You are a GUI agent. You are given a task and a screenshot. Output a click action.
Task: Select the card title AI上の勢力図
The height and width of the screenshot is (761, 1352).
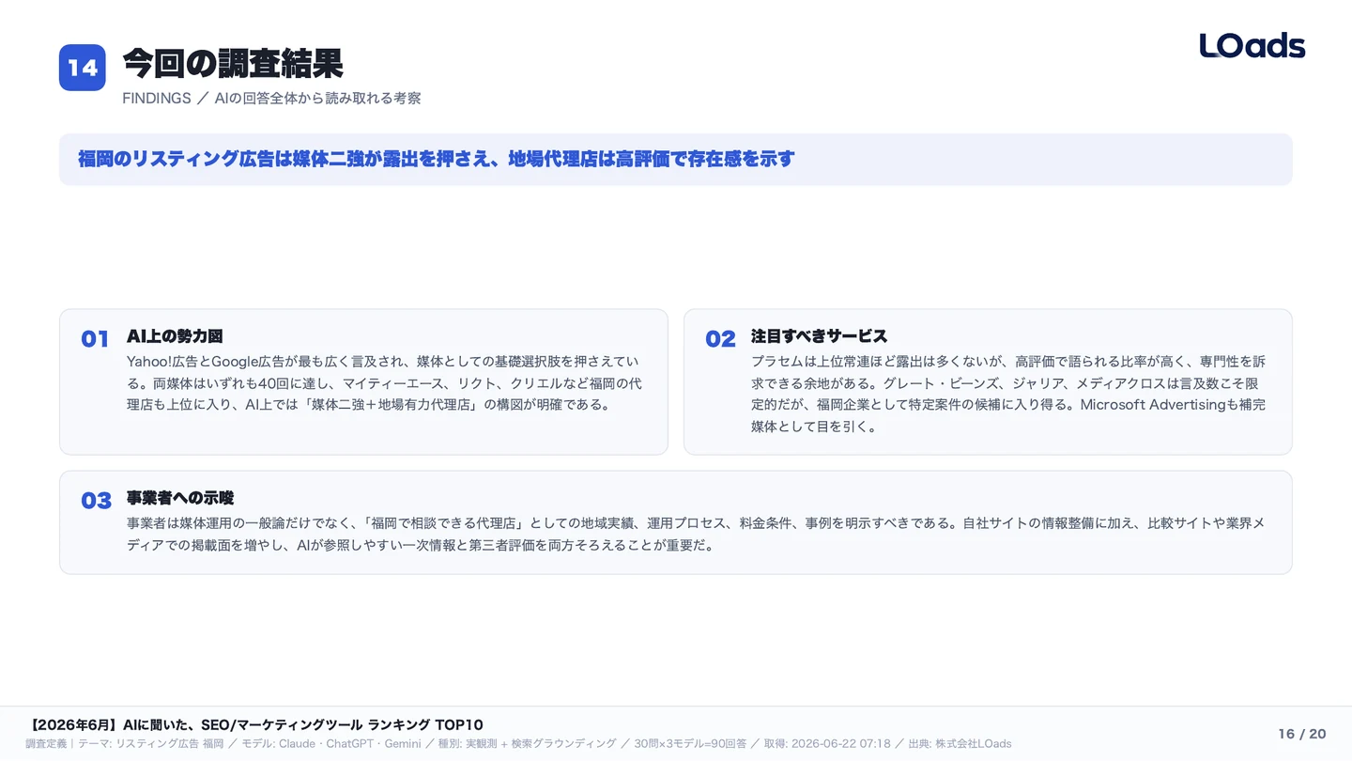175,336
